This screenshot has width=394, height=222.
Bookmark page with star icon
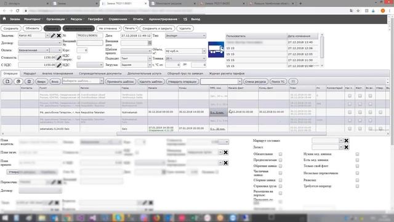[358, 10]
